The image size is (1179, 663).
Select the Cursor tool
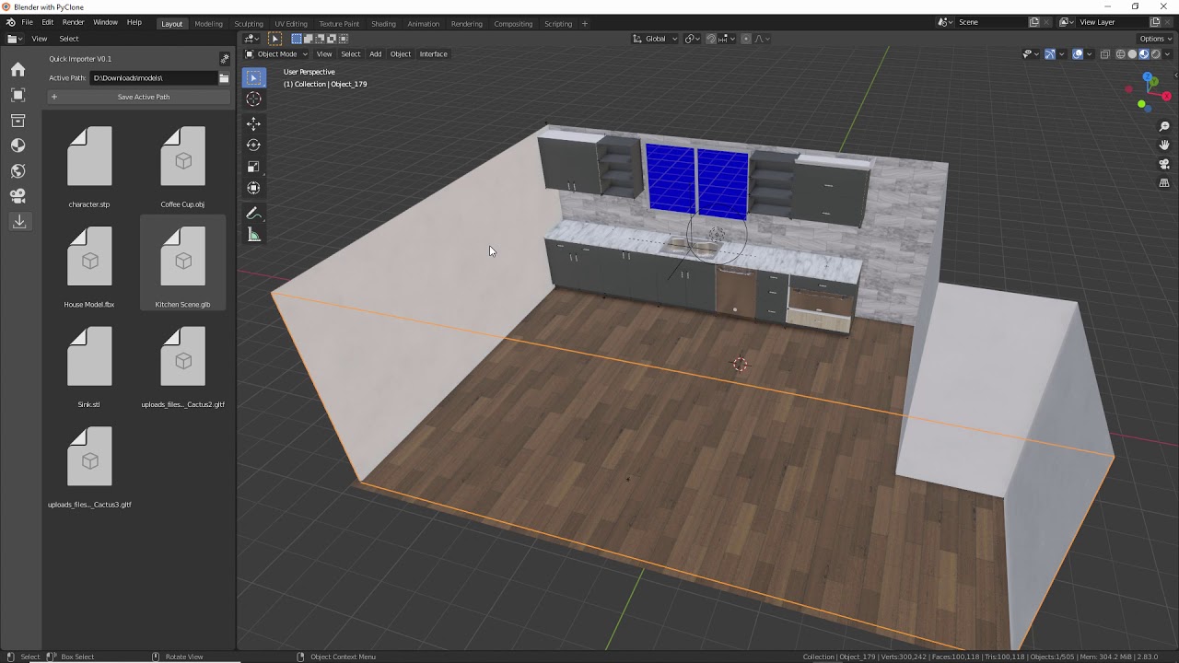[x=253, y=99]
